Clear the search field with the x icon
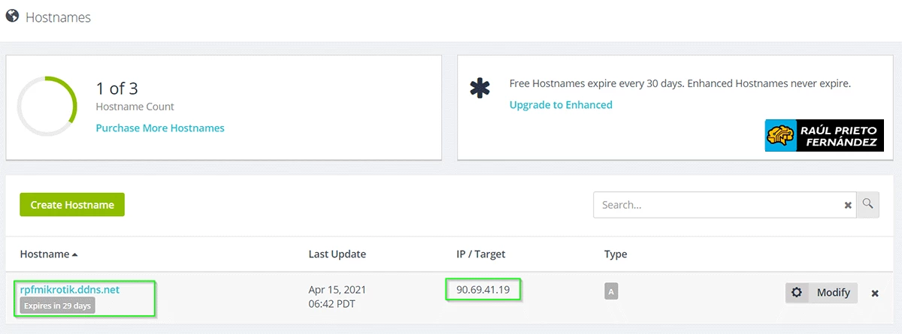 848,205
